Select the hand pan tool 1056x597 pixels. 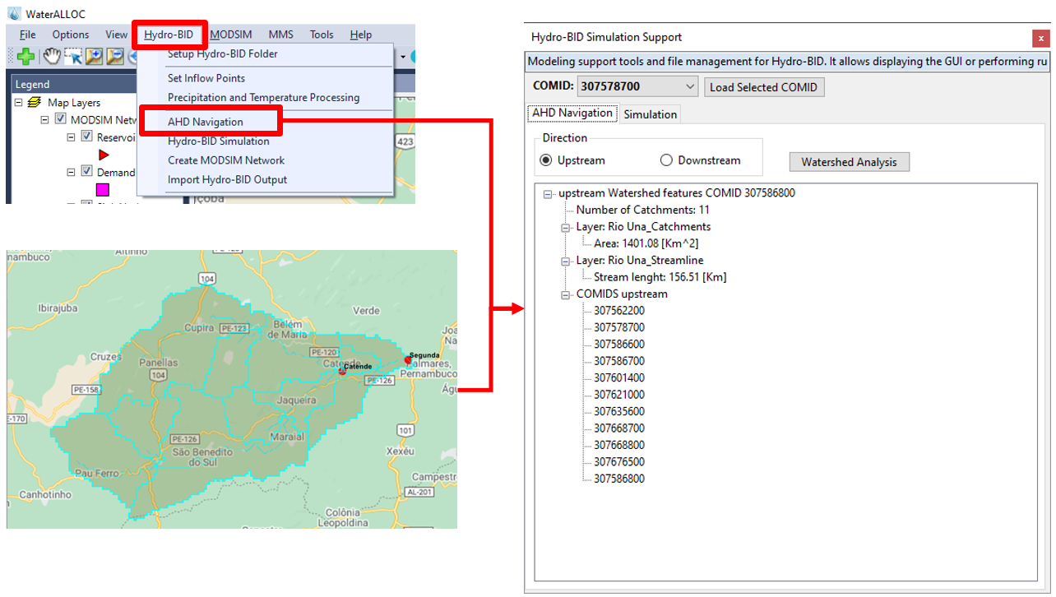pos(52,56)
